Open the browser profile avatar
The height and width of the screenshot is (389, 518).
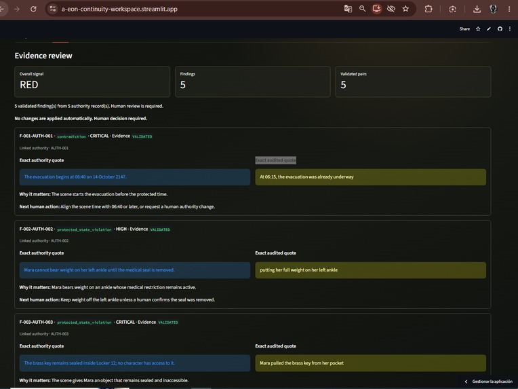pyautogui.click(x=493, y=9)
